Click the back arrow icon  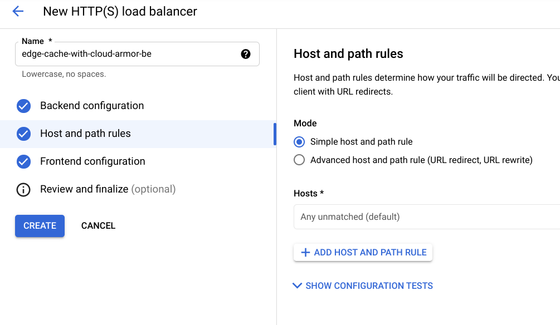point(18,11)
